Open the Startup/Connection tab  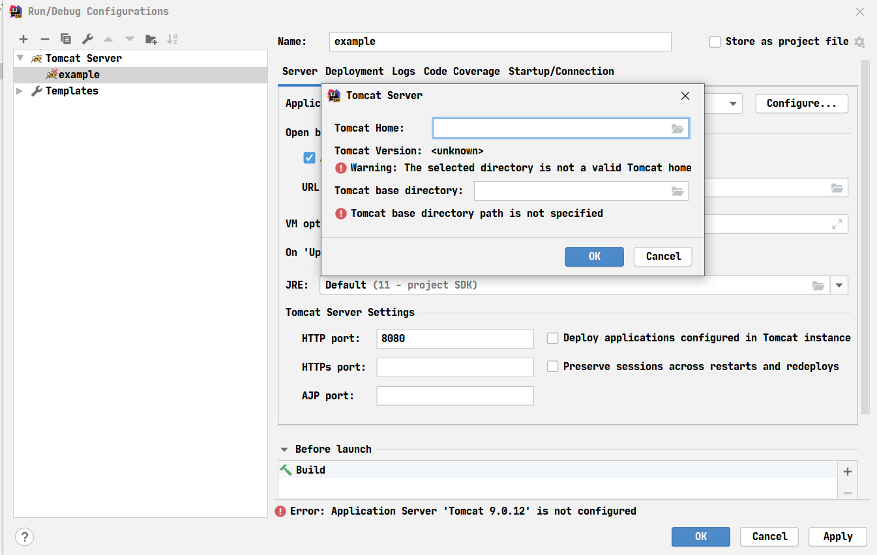pos(561,72)
